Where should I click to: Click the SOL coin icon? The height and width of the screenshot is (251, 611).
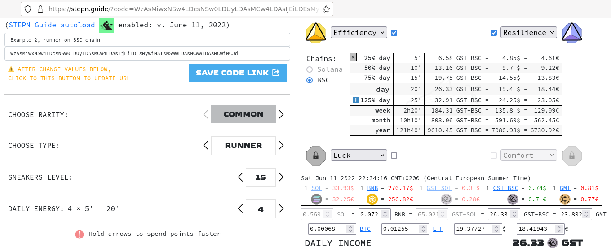pyautogui.click(x=317, y=199)
